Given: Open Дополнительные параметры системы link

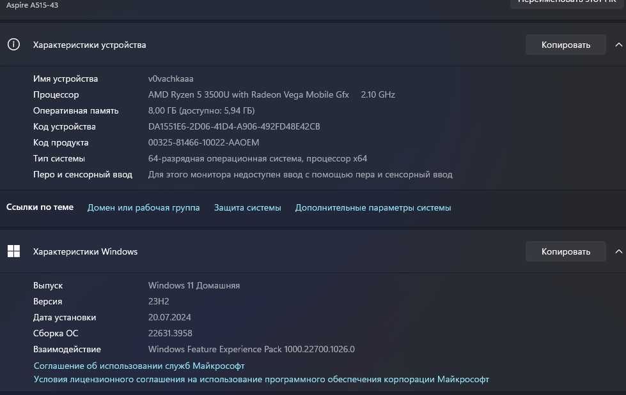Looking at the screenshot, I should 373,207.
